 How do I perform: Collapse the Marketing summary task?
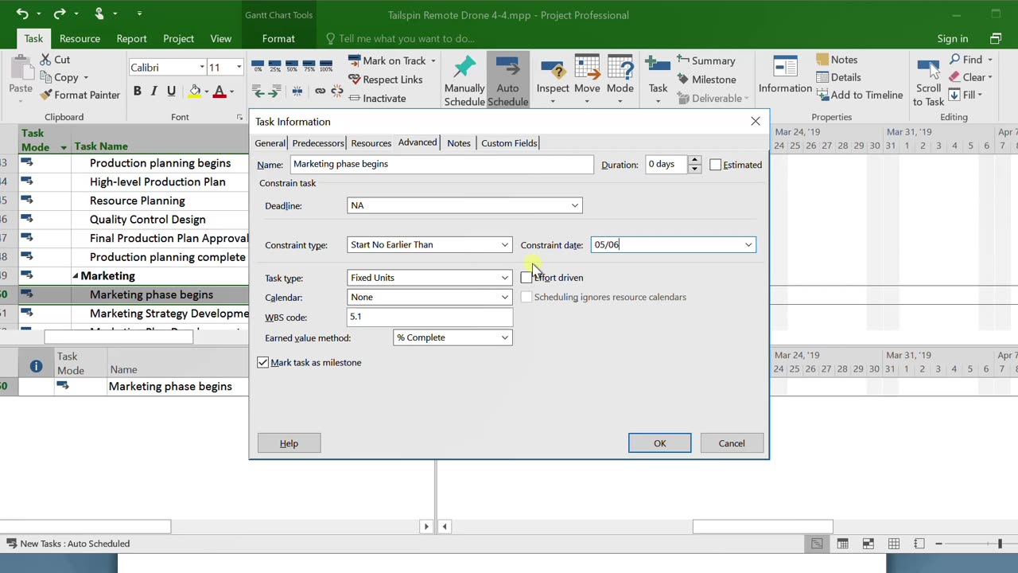[x=76, y=276]
